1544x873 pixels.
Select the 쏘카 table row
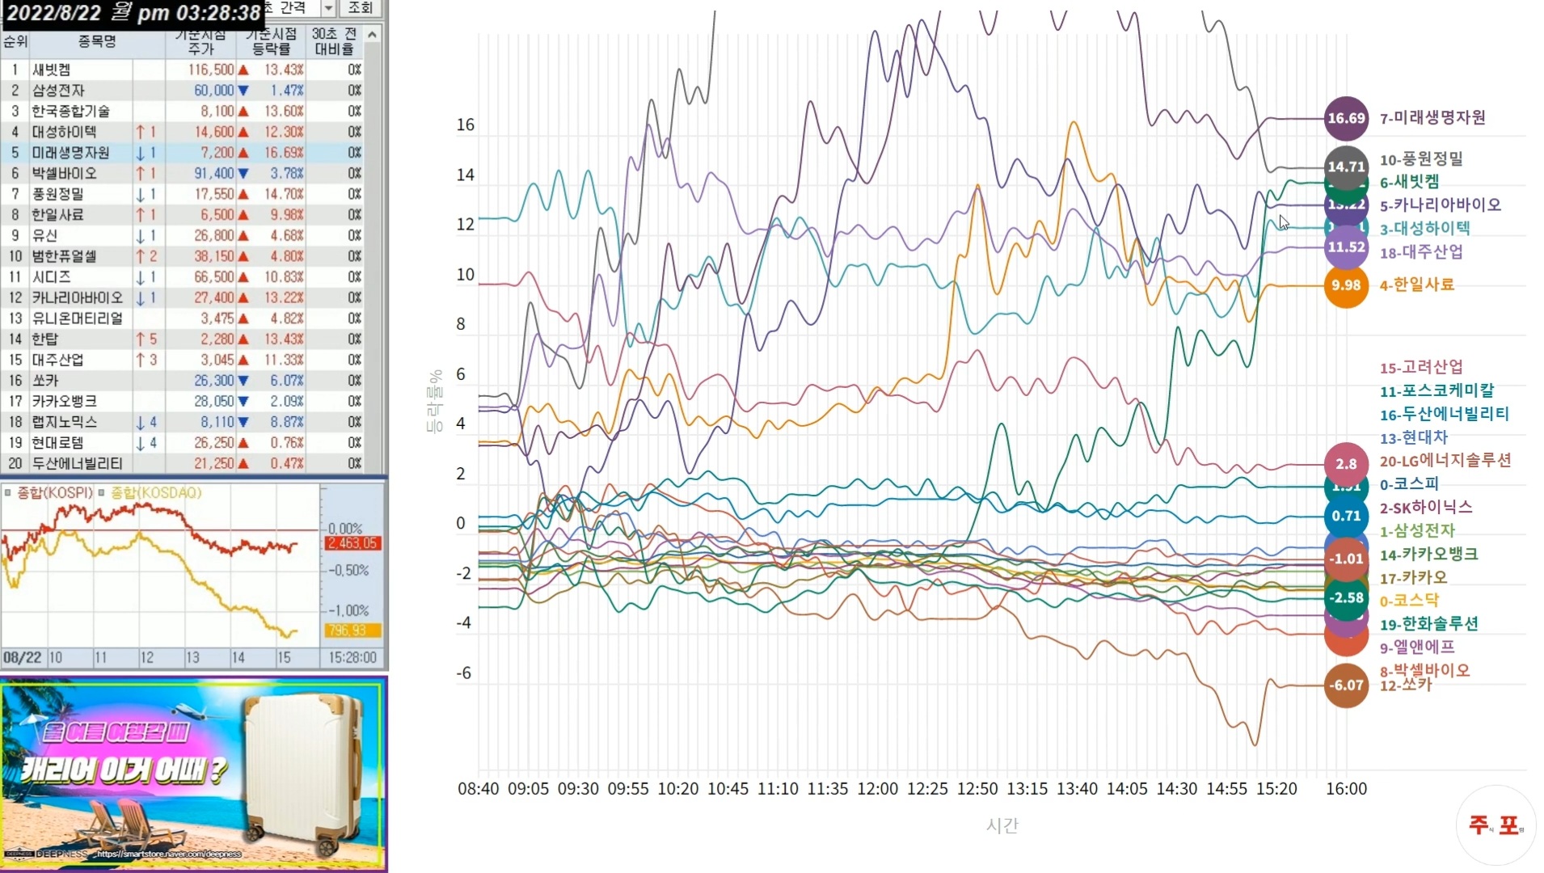182,381
